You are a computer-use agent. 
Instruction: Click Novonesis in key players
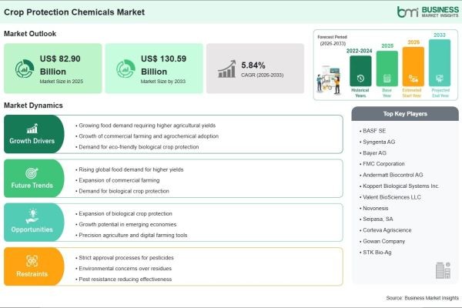point(374,208)
